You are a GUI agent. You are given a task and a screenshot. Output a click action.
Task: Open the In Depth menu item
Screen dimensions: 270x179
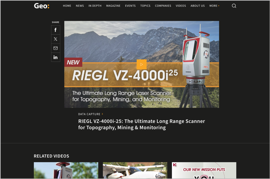[95, 6]
